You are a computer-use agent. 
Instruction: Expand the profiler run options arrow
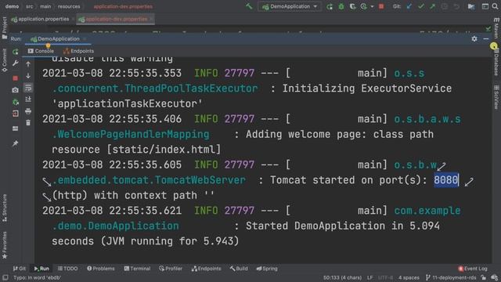coord(372,7)
